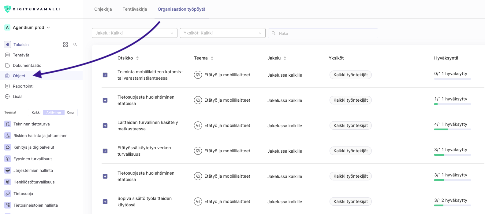This screenshot has width=485, height=214.
Task: Click Kaikki työntekijät in Laitteiden turvallinen row
Action: (351, 125)
